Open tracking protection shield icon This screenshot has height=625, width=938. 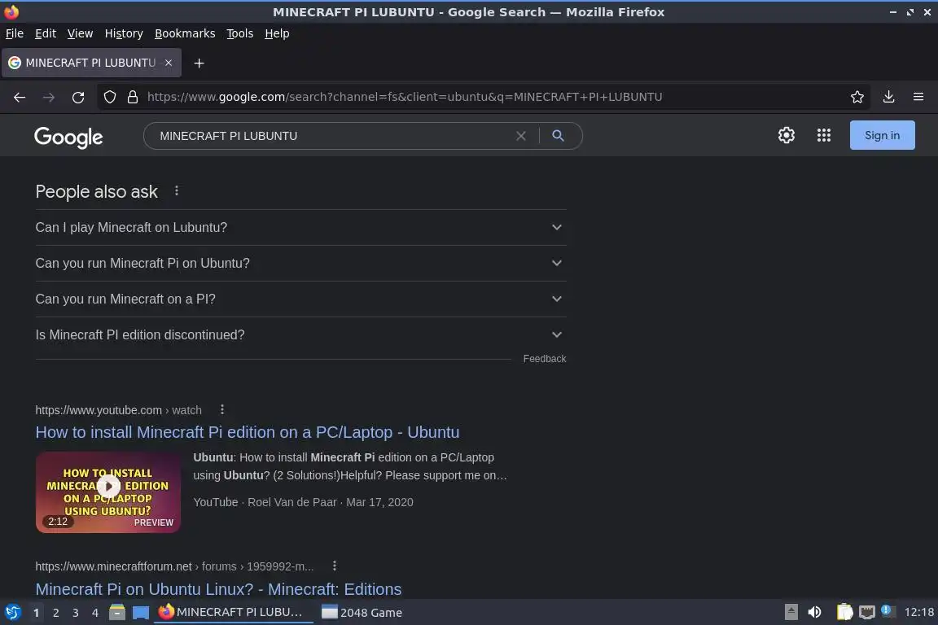(109, 97)
